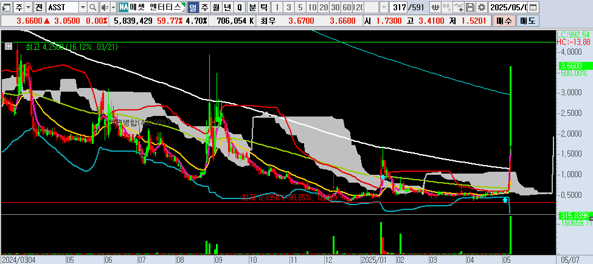The height and width of the screenshot is (264, 593).
Task: Select daily chart period 일
Action: (x=193, y=7)
